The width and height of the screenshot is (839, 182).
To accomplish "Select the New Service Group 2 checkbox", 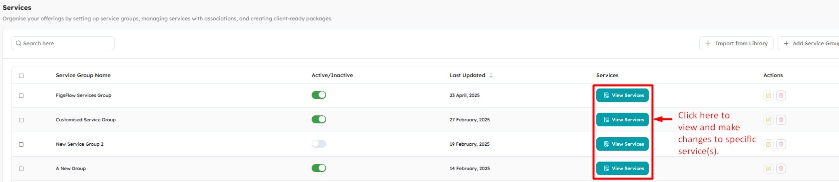I will 21,144.
